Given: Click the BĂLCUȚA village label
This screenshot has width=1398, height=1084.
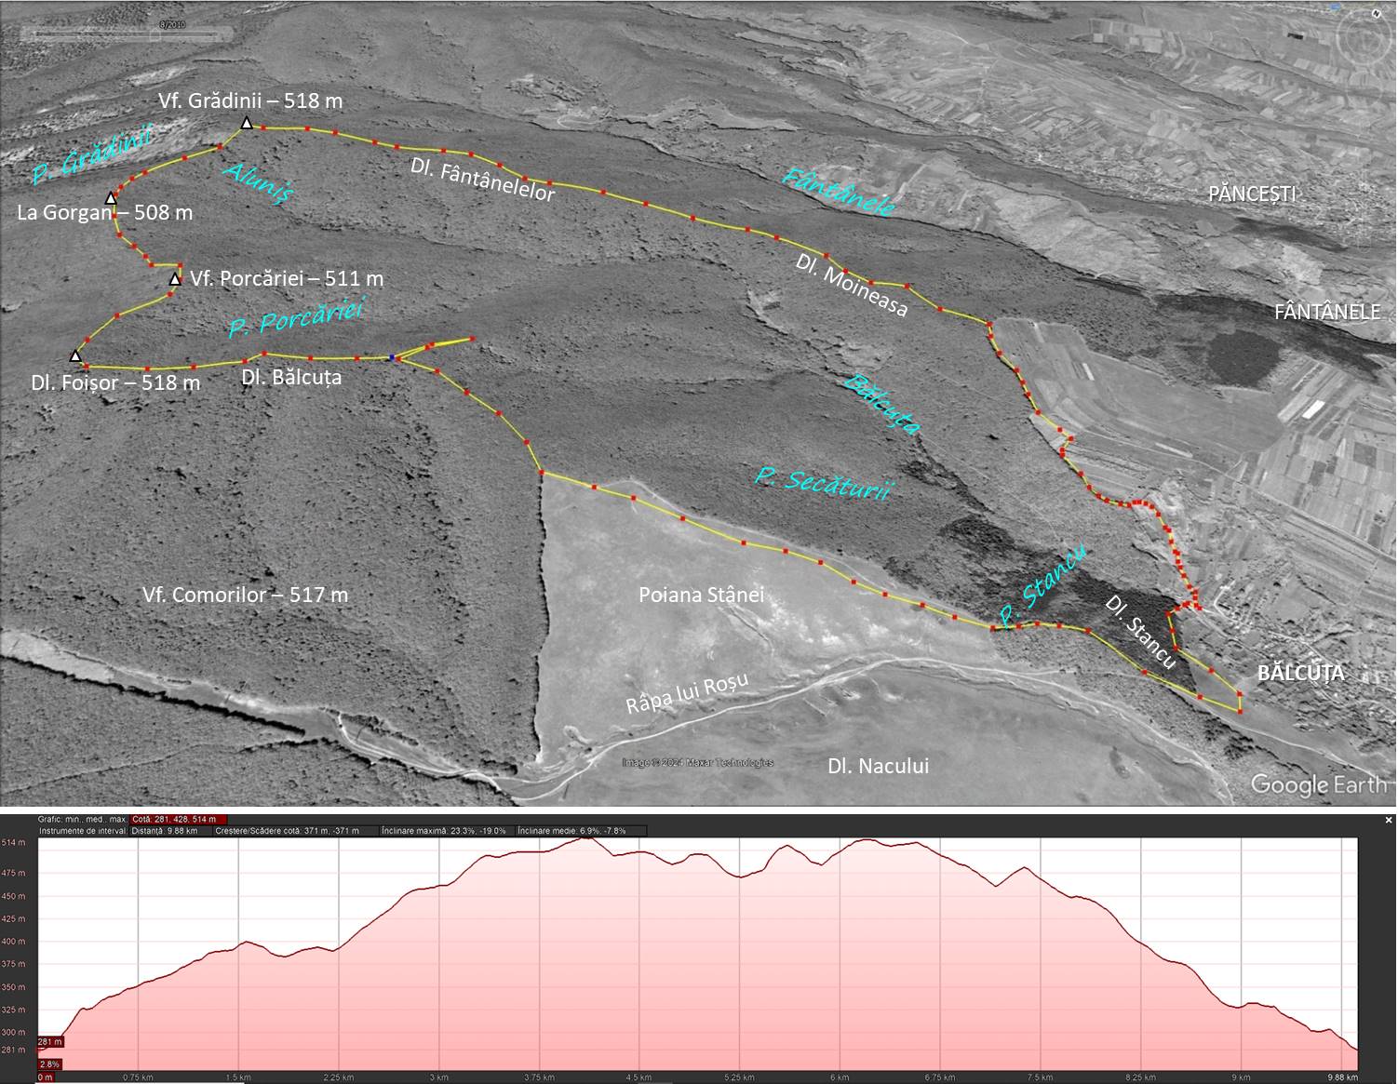Looking at the screenshot, I should click(x=1299, y=673).
